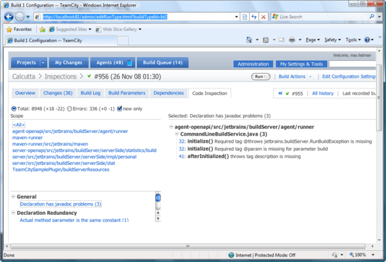Click the browser Forward arrow button
The width and height of the screenshot is (386, 262).
(20, 17)
